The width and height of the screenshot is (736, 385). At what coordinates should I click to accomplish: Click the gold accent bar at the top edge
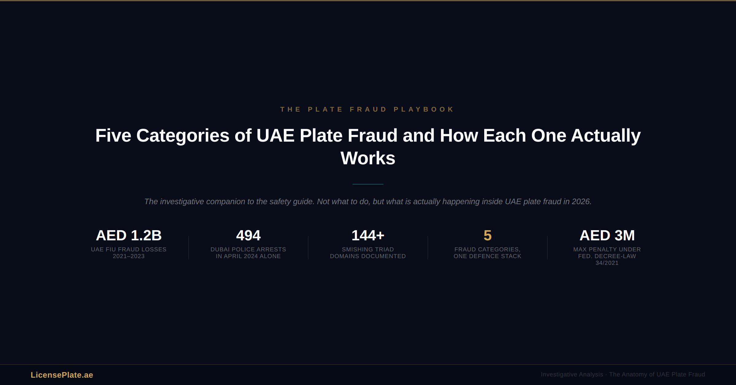(x=368, y=1)
